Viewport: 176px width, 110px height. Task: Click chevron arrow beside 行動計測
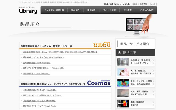[154, 72]
